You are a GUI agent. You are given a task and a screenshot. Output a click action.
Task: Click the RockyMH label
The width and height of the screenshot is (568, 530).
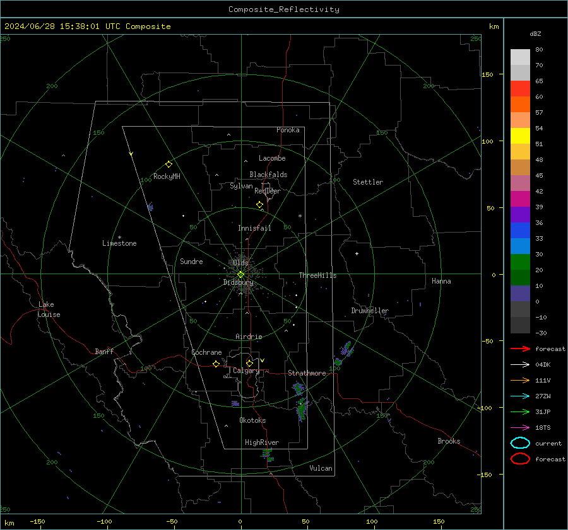tap(167, 176)
